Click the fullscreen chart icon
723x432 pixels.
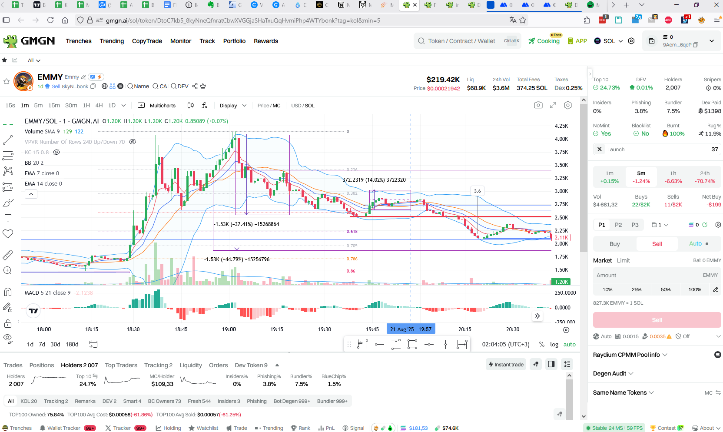tap(553, 105)
